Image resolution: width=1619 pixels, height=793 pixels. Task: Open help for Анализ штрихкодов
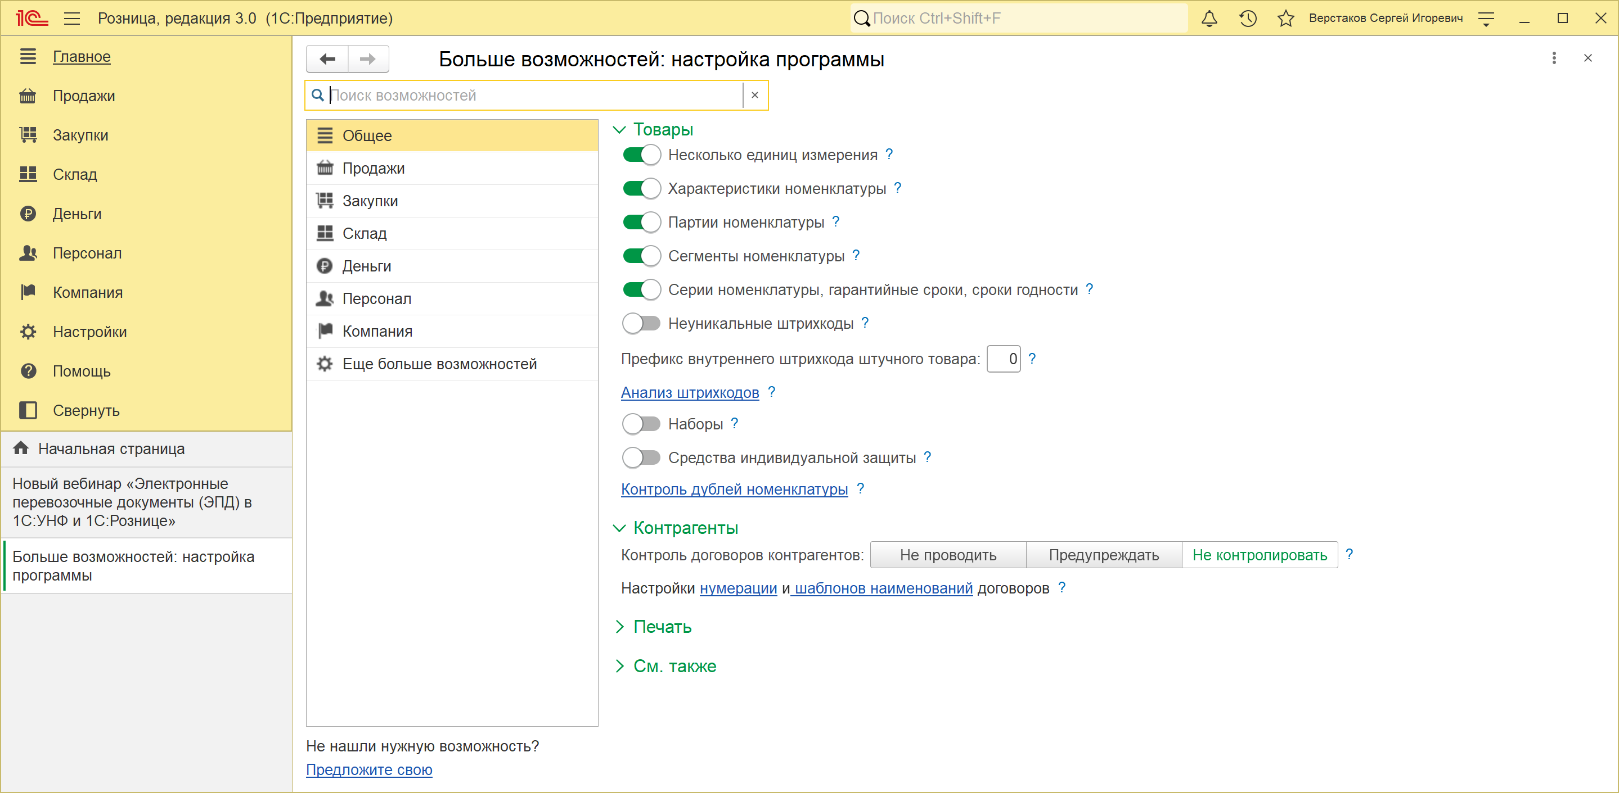pyautogui.click(x=771, y=392)
